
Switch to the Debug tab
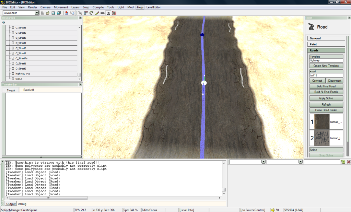(22, 204)
